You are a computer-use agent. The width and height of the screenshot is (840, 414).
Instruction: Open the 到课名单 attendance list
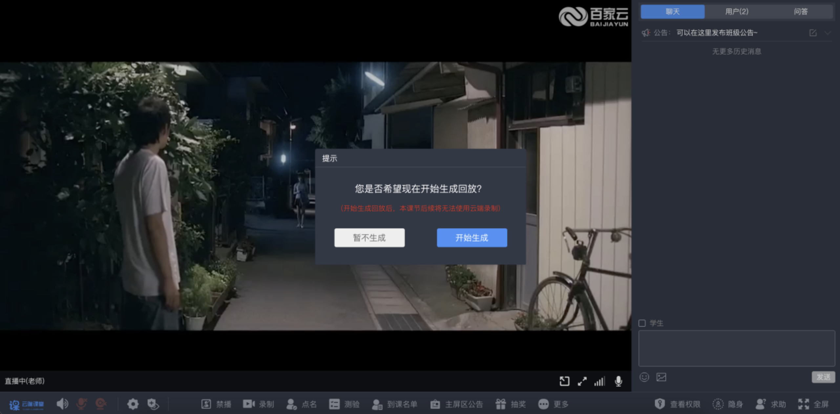(394, 404)
